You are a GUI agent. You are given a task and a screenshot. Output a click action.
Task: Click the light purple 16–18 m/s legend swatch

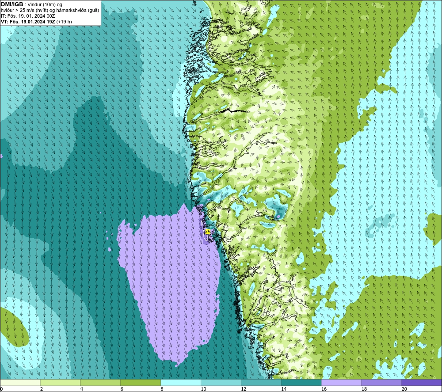(x=341, y=382)
